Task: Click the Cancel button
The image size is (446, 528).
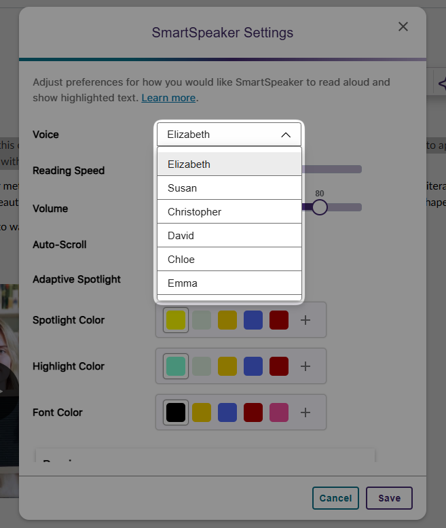Action: click(x=335, y=498)
